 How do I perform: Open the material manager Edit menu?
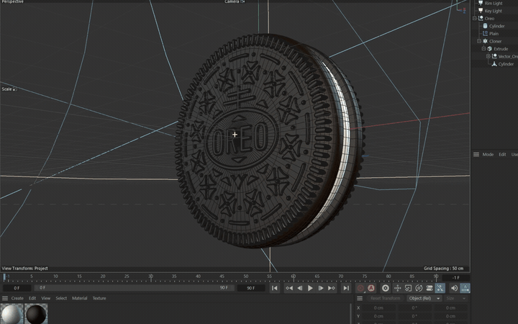pyautogui.click(x=32, y=298)
